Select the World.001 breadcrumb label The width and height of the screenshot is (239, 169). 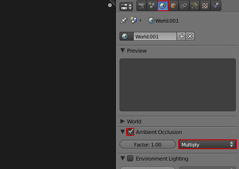167,21
